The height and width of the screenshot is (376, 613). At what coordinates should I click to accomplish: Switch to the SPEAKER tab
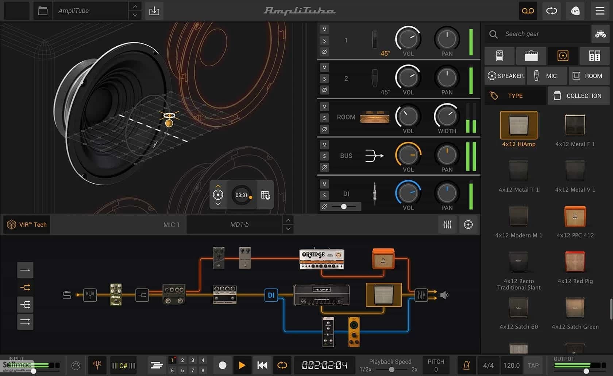505,76
